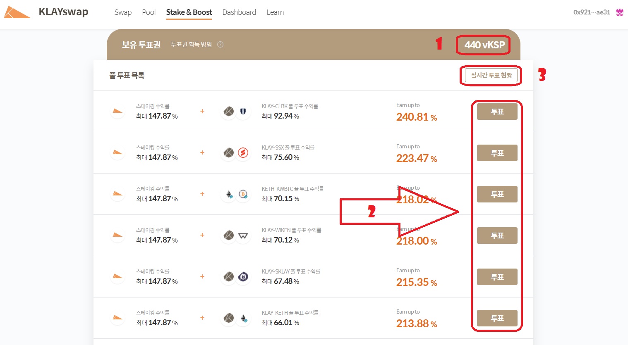Screen dimensions: 628x345
Task: Click the 최대 75.60 % value
Action: point(280,157)
